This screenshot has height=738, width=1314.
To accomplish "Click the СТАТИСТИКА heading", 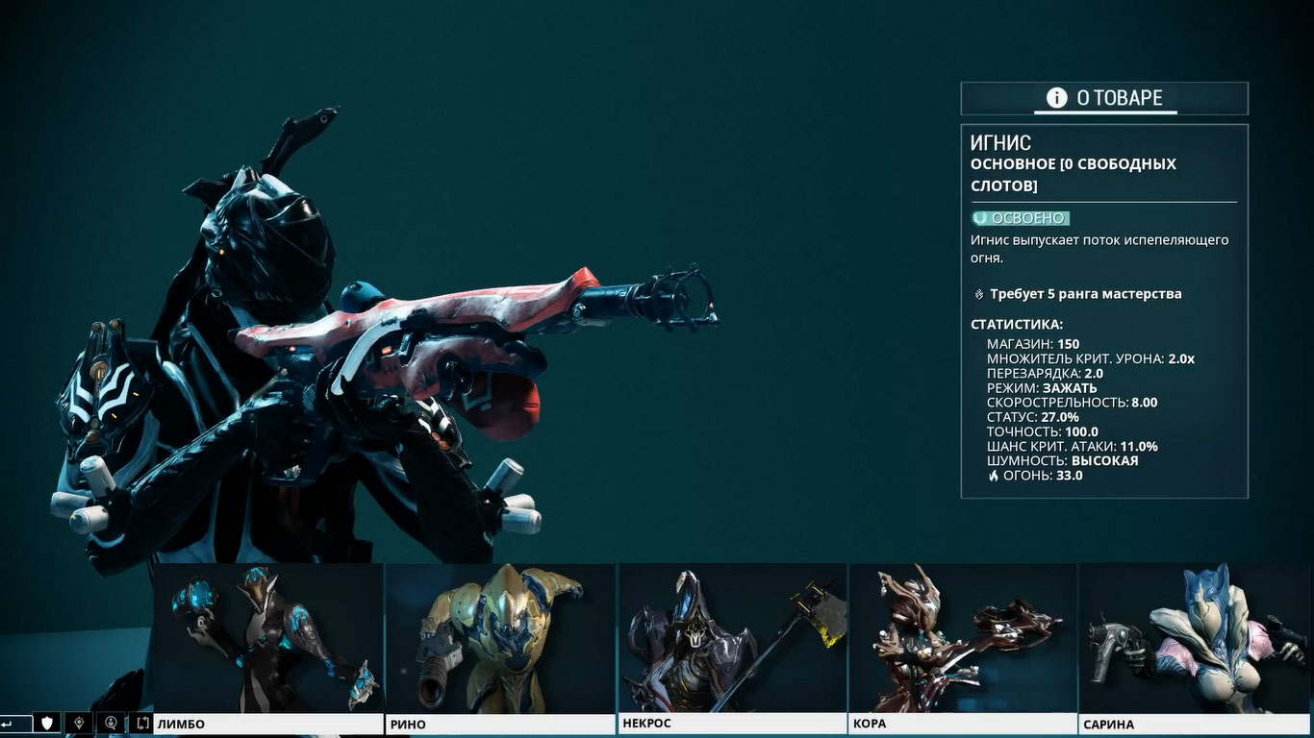I will point(1017,325).
